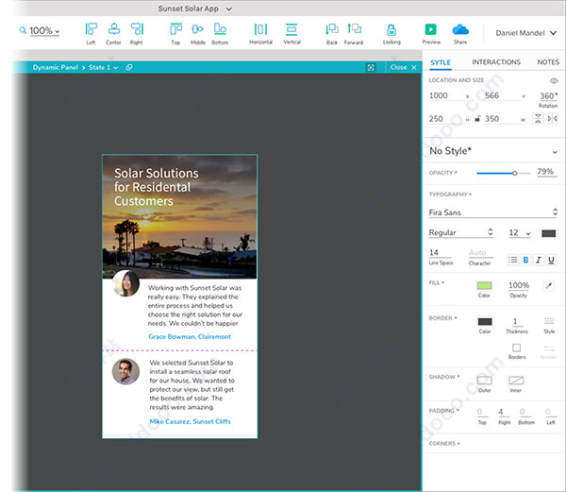Edit Line Space field 14

point(440,253)
